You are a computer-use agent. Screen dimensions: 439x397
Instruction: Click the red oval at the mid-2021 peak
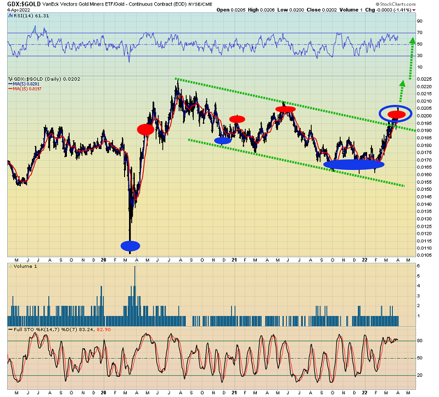click(285, 109)
